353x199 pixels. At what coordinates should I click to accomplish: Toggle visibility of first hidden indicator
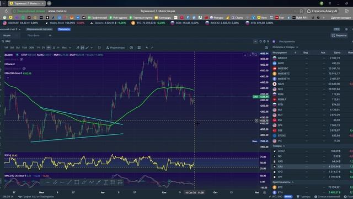(22, 59)
